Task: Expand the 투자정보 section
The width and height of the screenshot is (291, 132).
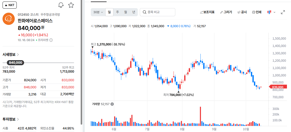Action: coord(11,119)
